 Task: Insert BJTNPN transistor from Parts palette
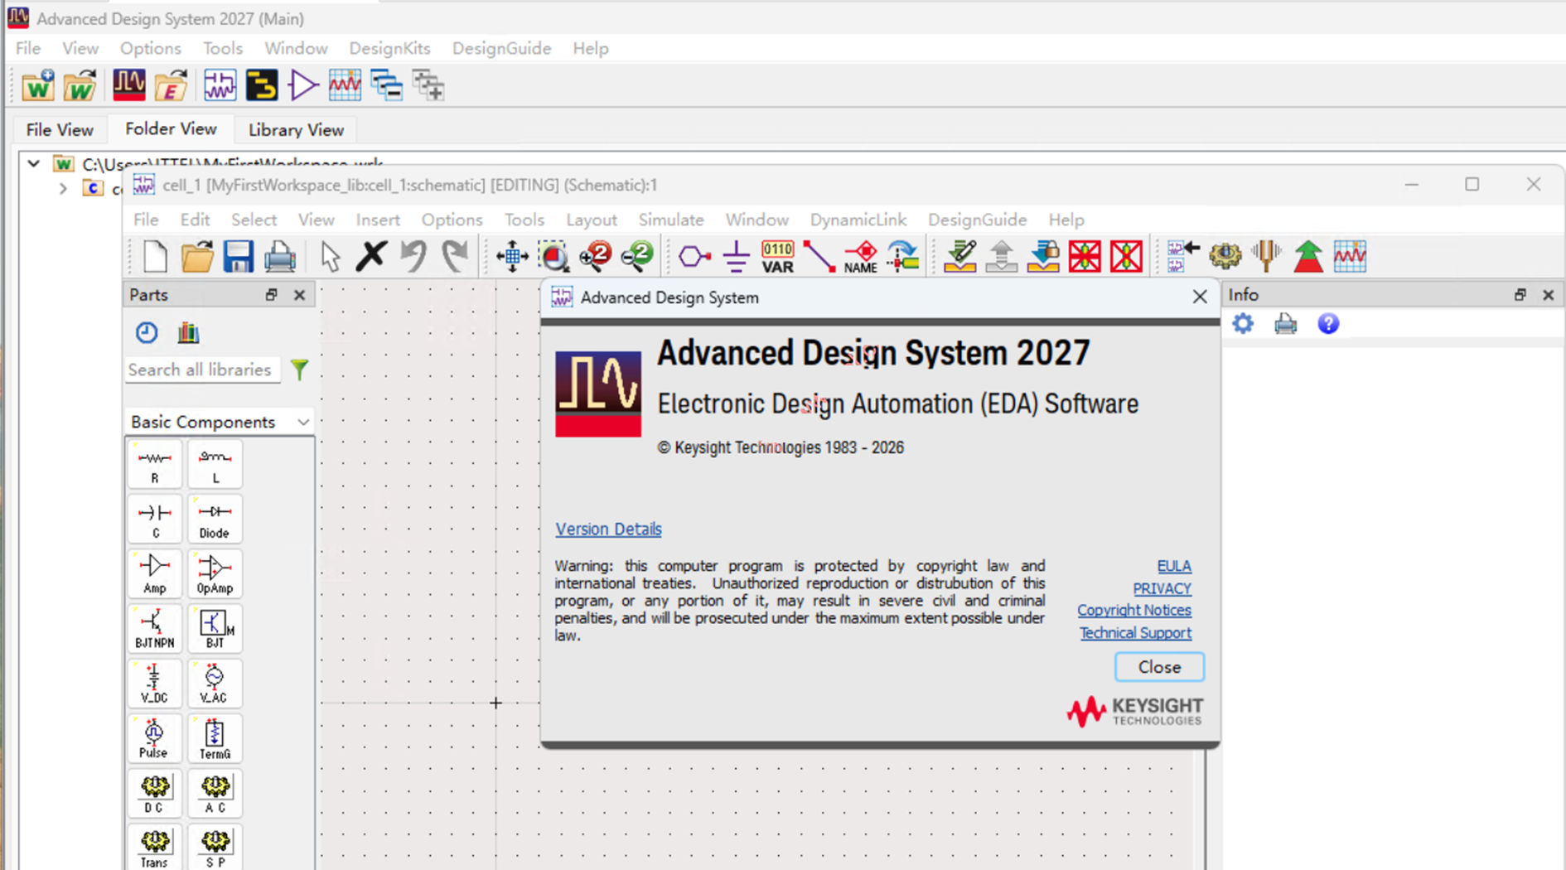[x=155, y=628]
